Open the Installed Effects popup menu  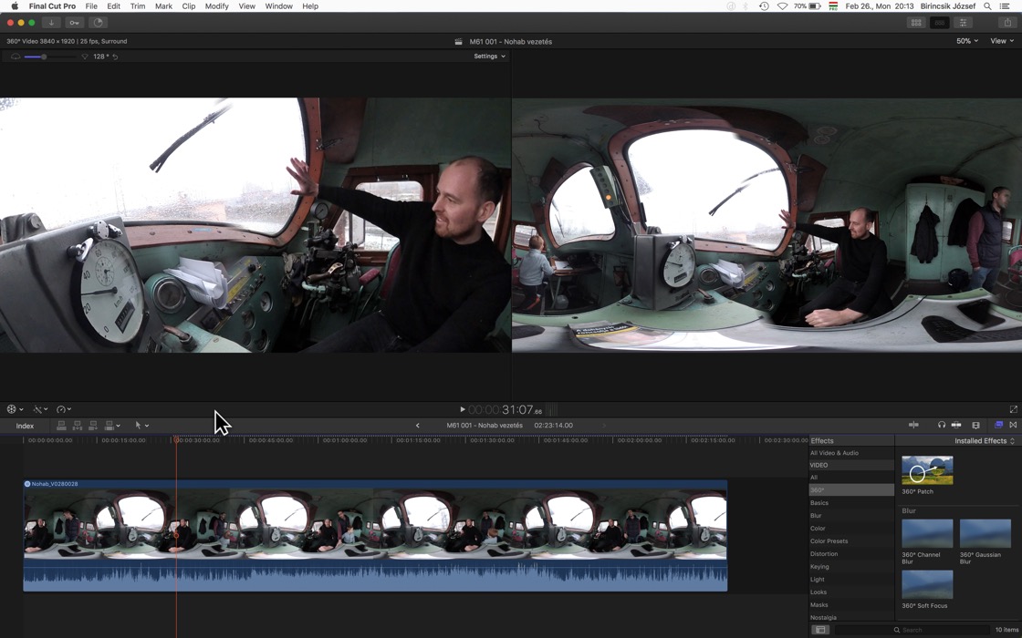[x=984, y=441]
